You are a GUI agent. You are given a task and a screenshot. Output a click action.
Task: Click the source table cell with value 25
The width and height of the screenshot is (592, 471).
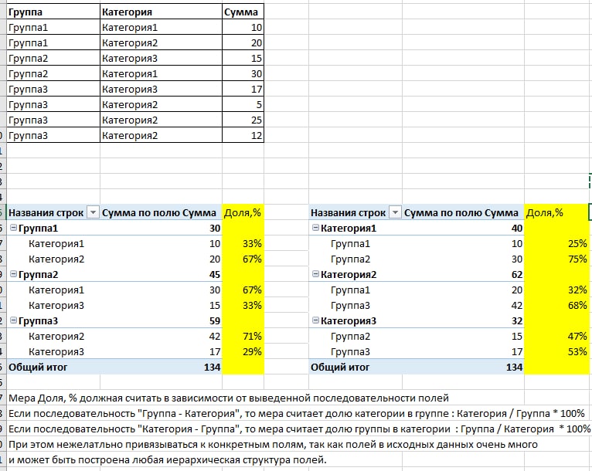click(243, 120)
